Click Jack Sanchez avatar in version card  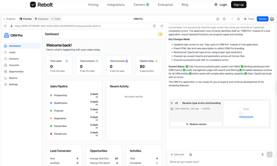pos(172,109)
